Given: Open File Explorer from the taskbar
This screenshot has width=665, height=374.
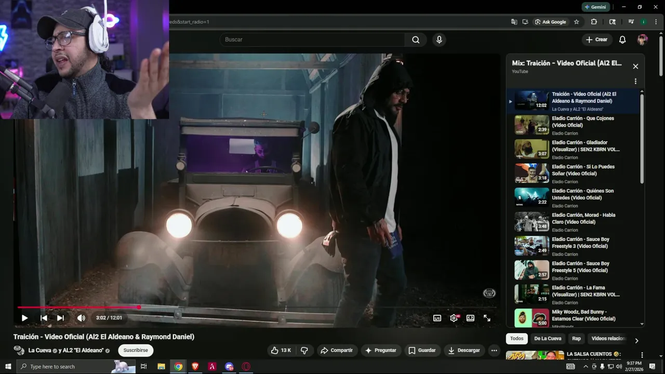Looking at the screenshot, I should click(161, 367).
